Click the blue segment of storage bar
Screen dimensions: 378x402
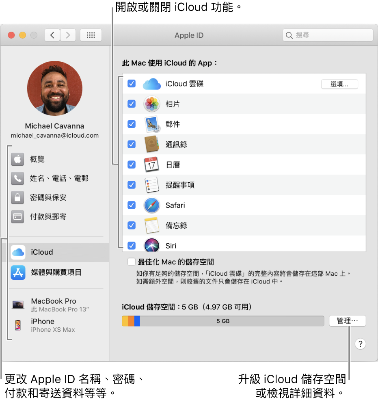tap(137, 321)
